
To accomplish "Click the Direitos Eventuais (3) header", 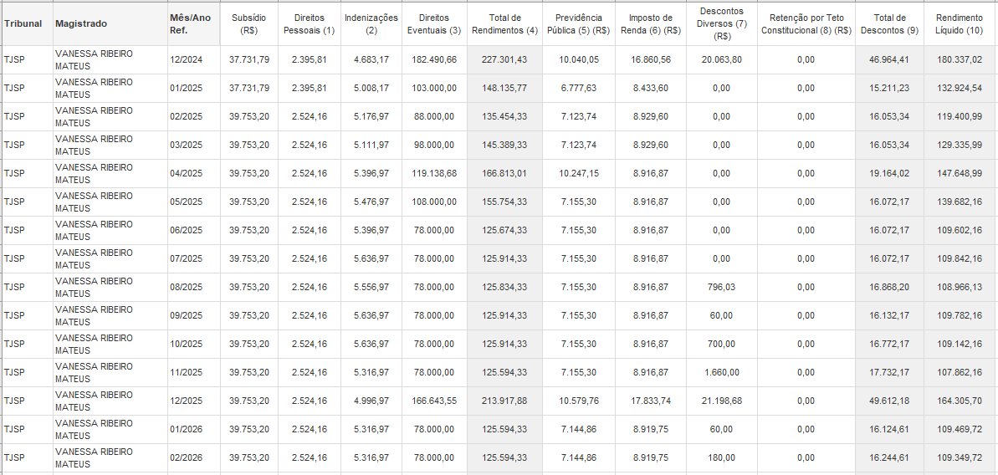I will [436, 24].
